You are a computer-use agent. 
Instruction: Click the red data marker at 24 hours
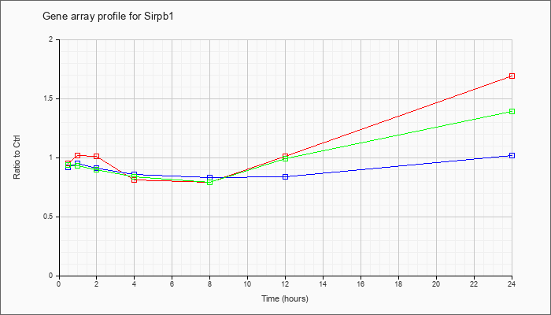coord(512,76)
